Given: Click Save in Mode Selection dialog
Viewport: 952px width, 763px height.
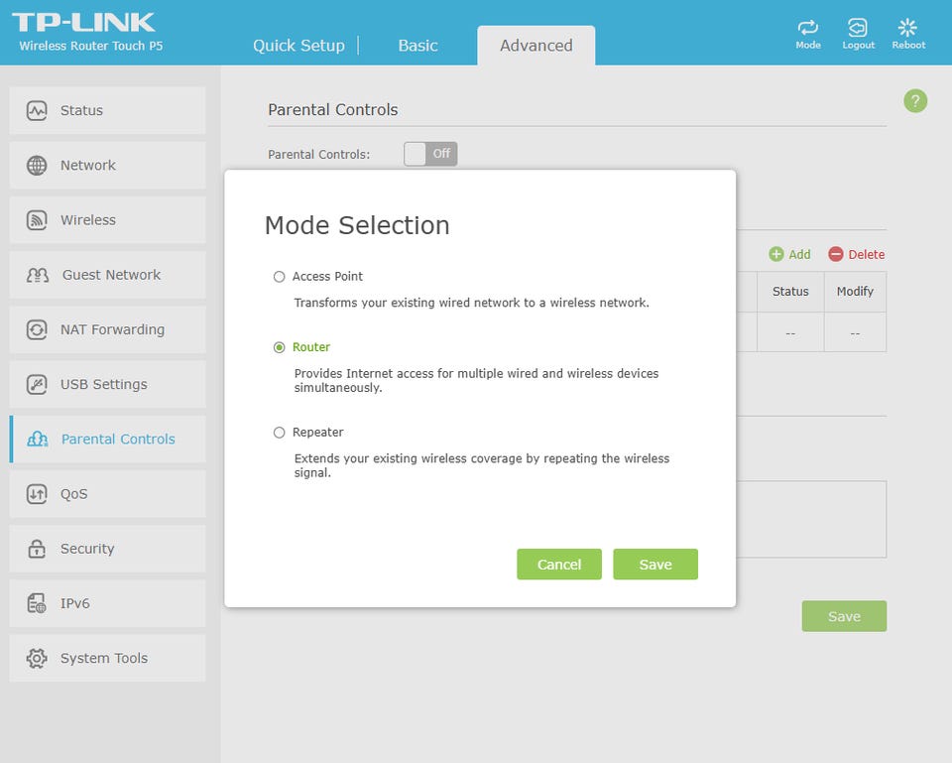Looking at the screenshot, I should (x=655, y=565).
